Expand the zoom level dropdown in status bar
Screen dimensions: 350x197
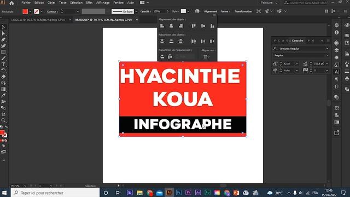pos(25,186)
